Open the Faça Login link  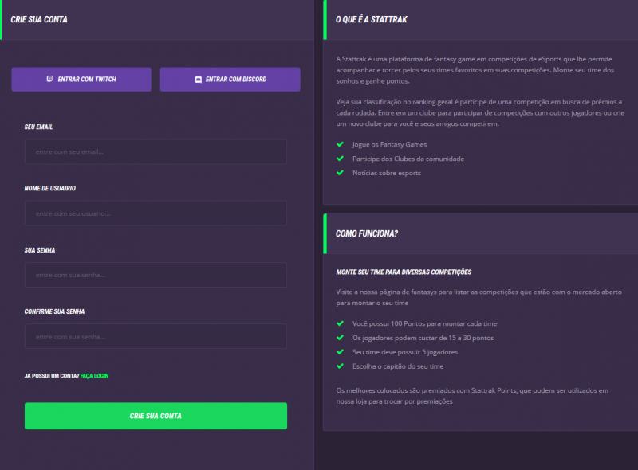(94, 375)
